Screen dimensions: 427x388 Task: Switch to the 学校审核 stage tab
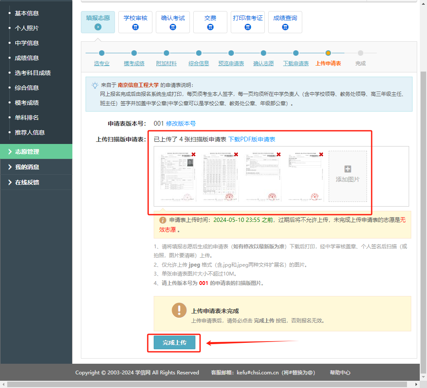(x=135, y=22)
